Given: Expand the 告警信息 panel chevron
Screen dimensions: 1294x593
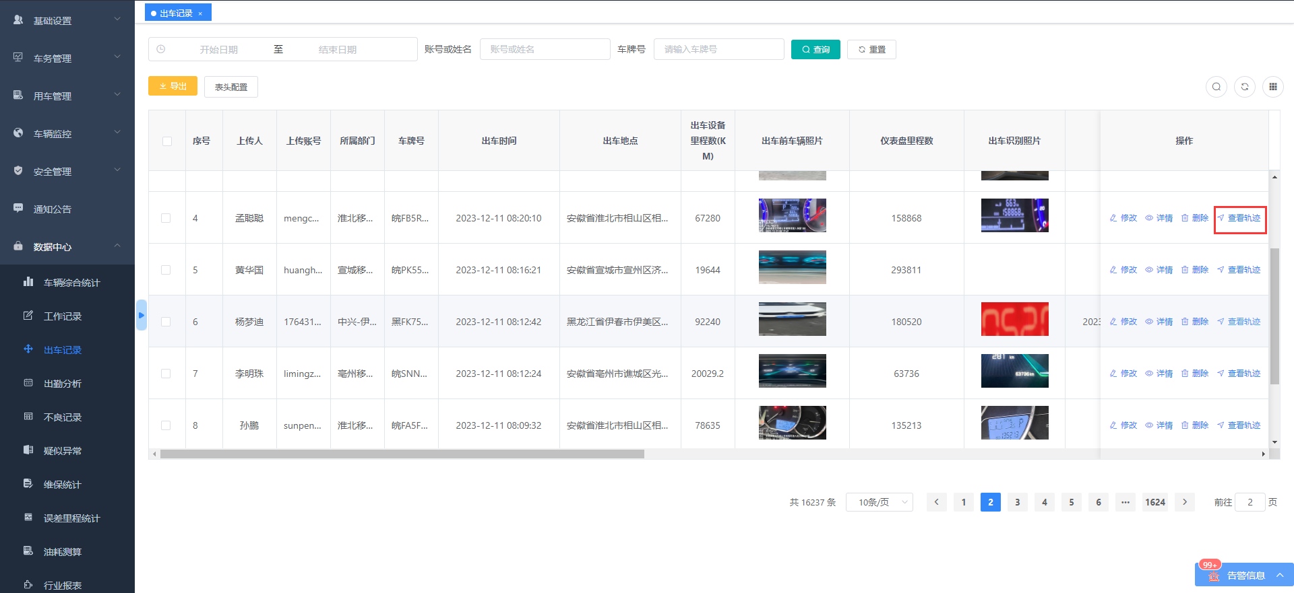Looking at the screenshot, I should click(x=1280, y=575).
